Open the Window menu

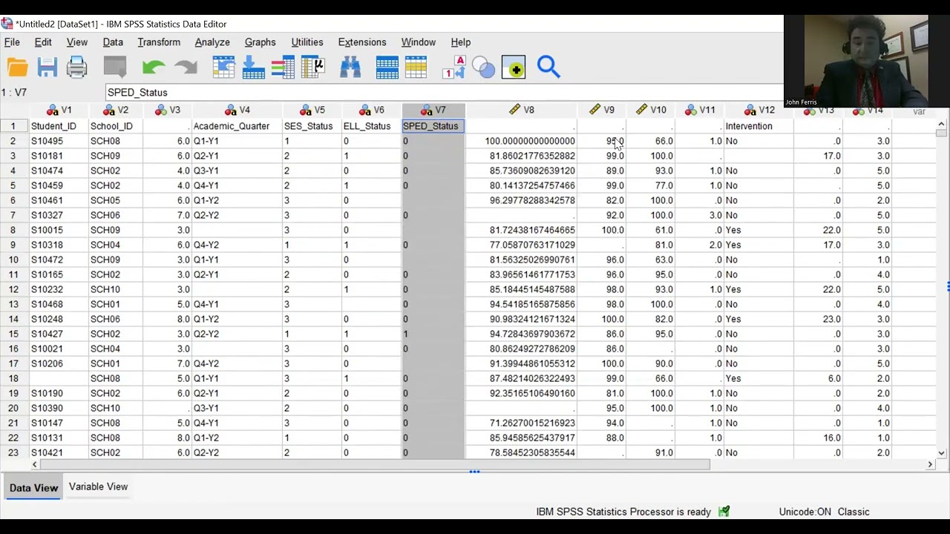419,42
